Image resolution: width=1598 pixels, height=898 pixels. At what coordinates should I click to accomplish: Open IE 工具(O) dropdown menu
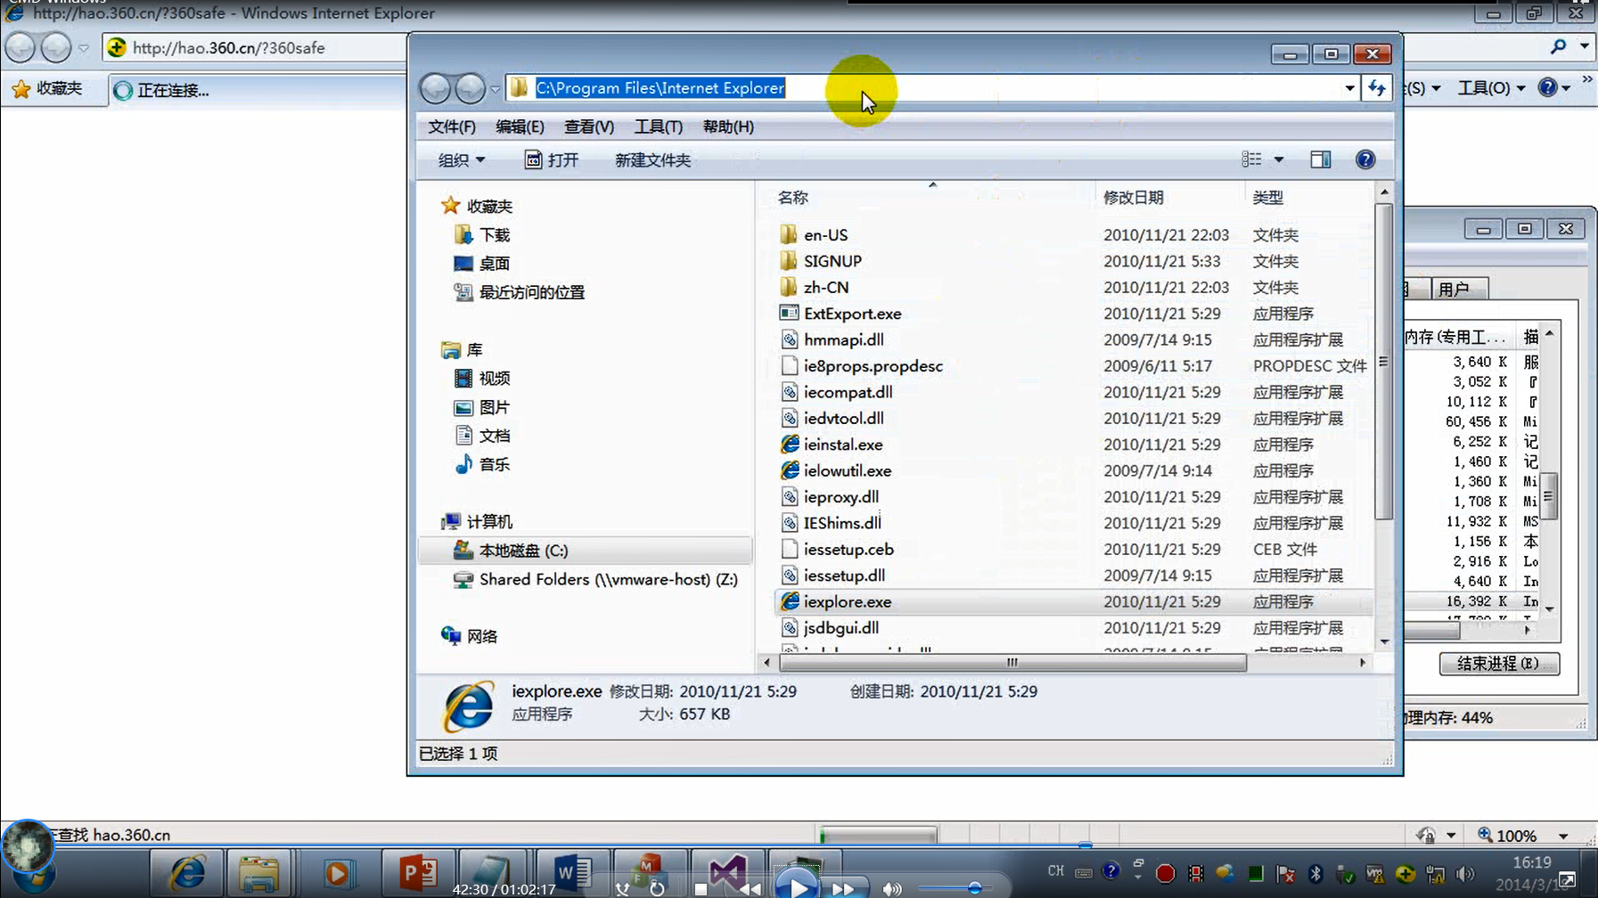pyautogui.click(x=1491, y=88)
